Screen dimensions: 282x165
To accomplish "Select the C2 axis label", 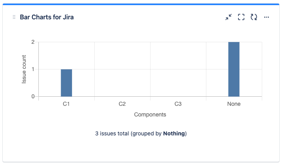I will pos(122,104).
